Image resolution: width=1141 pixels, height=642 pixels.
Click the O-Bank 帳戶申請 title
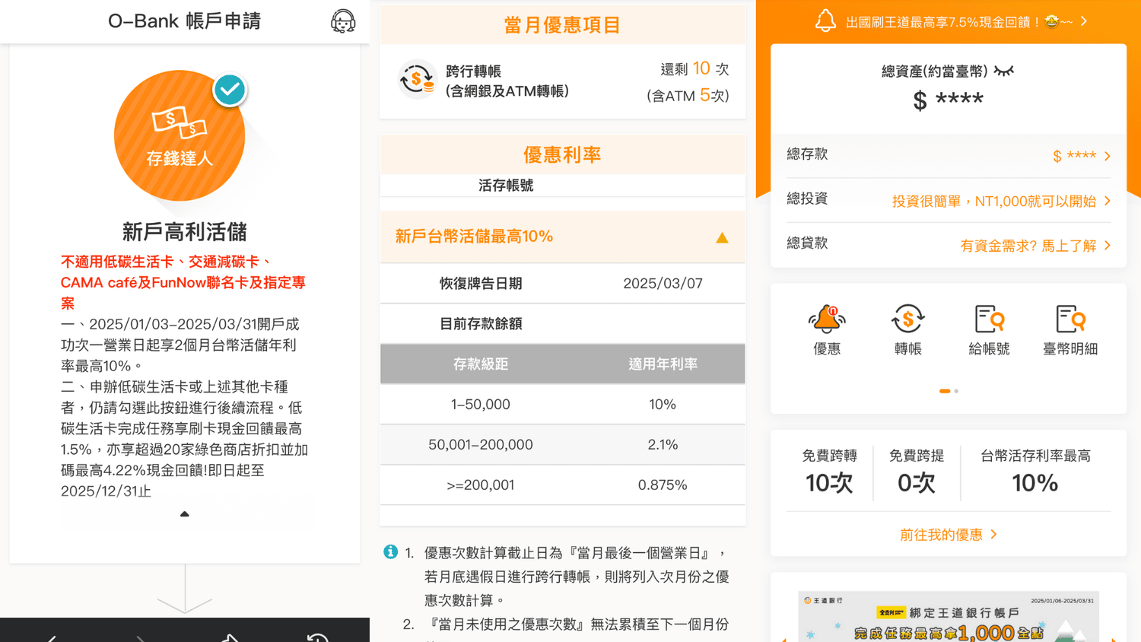(x=184, y=21)
